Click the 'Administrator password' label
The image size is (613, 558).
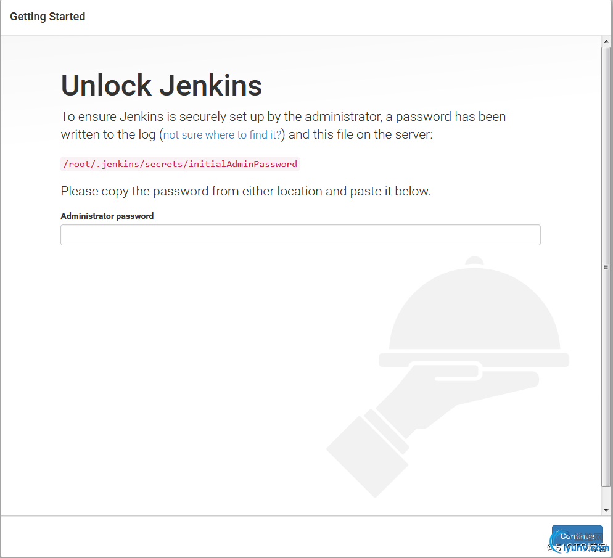pyautogui.click(x=107, y=216)
